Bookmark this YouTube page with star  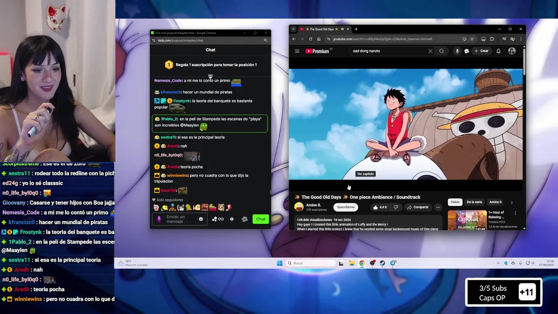472,39
